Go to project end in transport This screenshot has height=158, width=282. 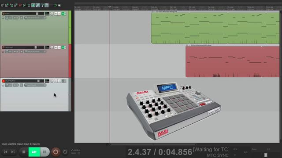13,152
